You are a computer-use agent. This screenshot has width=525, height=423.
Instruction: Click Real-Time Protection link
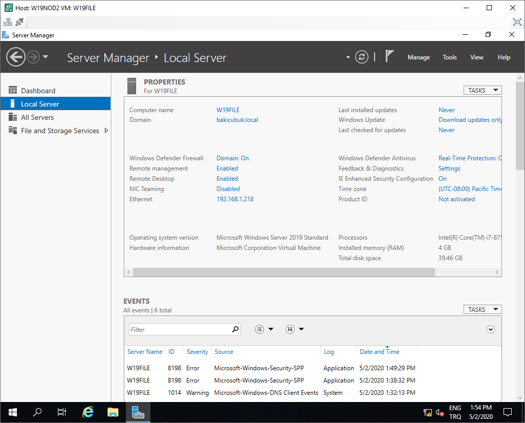[x=470, y=158]
